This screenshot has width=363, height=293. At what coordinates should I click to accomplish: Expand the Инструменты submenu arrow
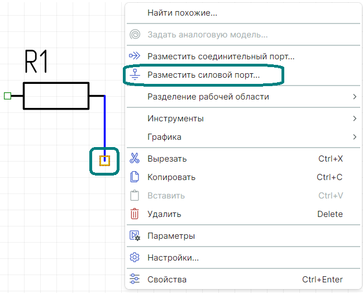click(355, 119)
